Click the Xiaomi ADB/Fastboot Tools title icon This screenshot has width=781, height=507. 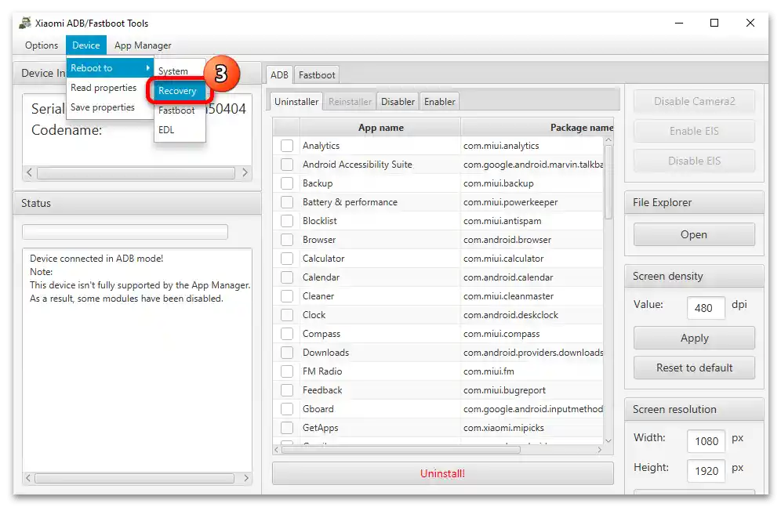tap(25, 23)
